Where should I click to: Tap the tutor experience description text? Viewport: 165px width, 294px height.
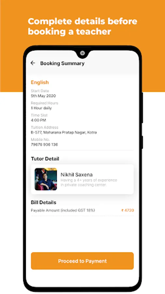coord(89,182)
